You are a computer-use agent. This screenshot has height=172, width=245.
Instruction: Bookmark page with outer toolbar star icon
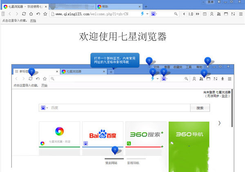pyautogui.click(x=45, y=14)
